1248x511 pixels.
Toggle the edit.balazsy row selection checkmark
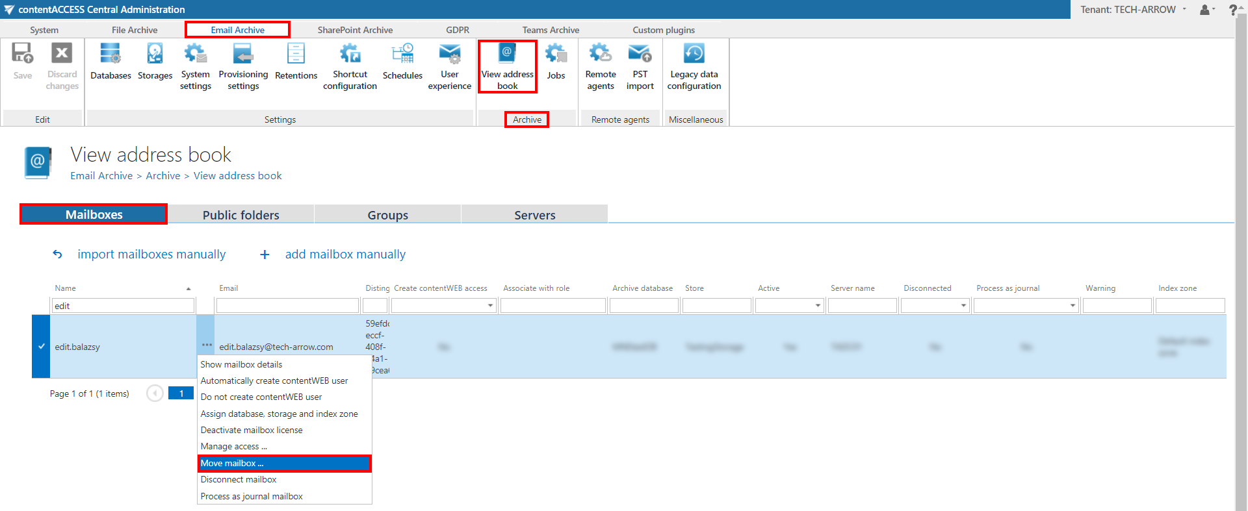[41, 347]
